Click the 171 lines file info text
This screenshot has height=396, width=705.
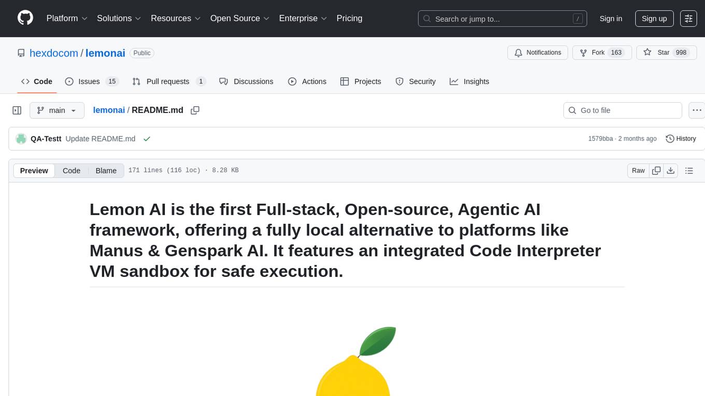click(x=184, y=171)
